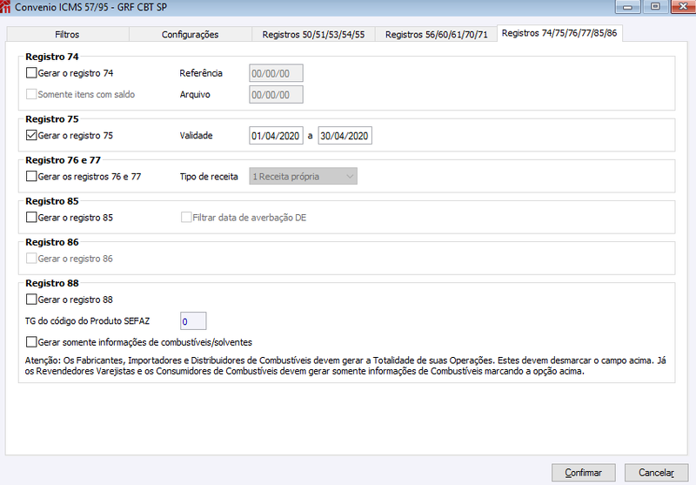Click the Registro 88 group heading

[52, 283]
